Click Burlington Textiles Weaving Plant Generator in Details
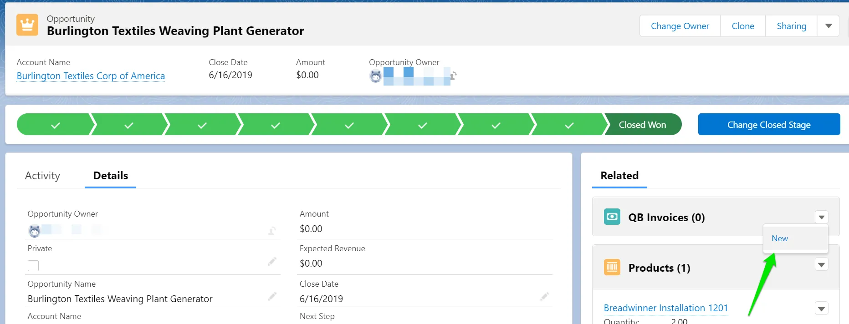The width and height of the screenshot is (849, 324). point(120,299)
